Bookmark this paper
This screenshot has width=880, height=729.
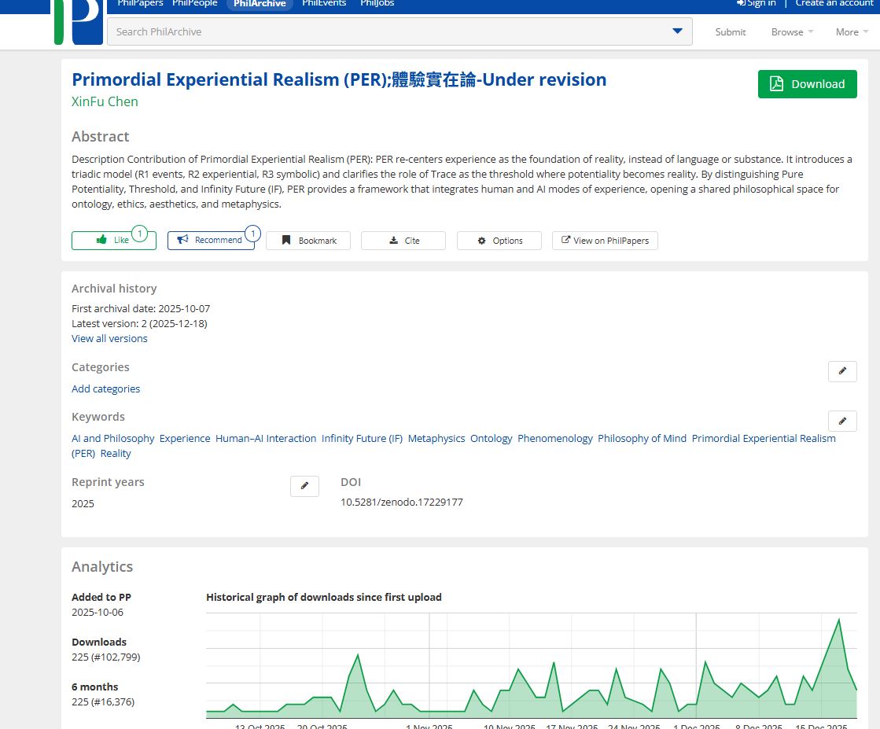(309, 241)
